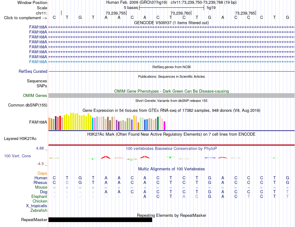Viewport: 295px width, 227px height.
Task: Open the GENCODE V50lift37 track title
Action: point(171,23)
